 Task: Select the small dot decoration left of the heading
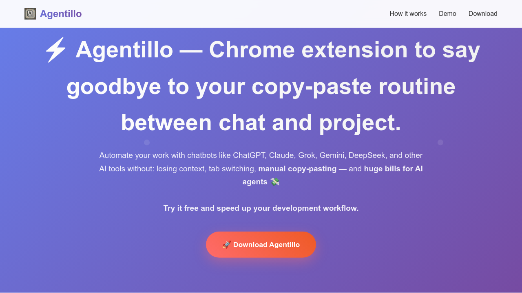coord(147,142)
